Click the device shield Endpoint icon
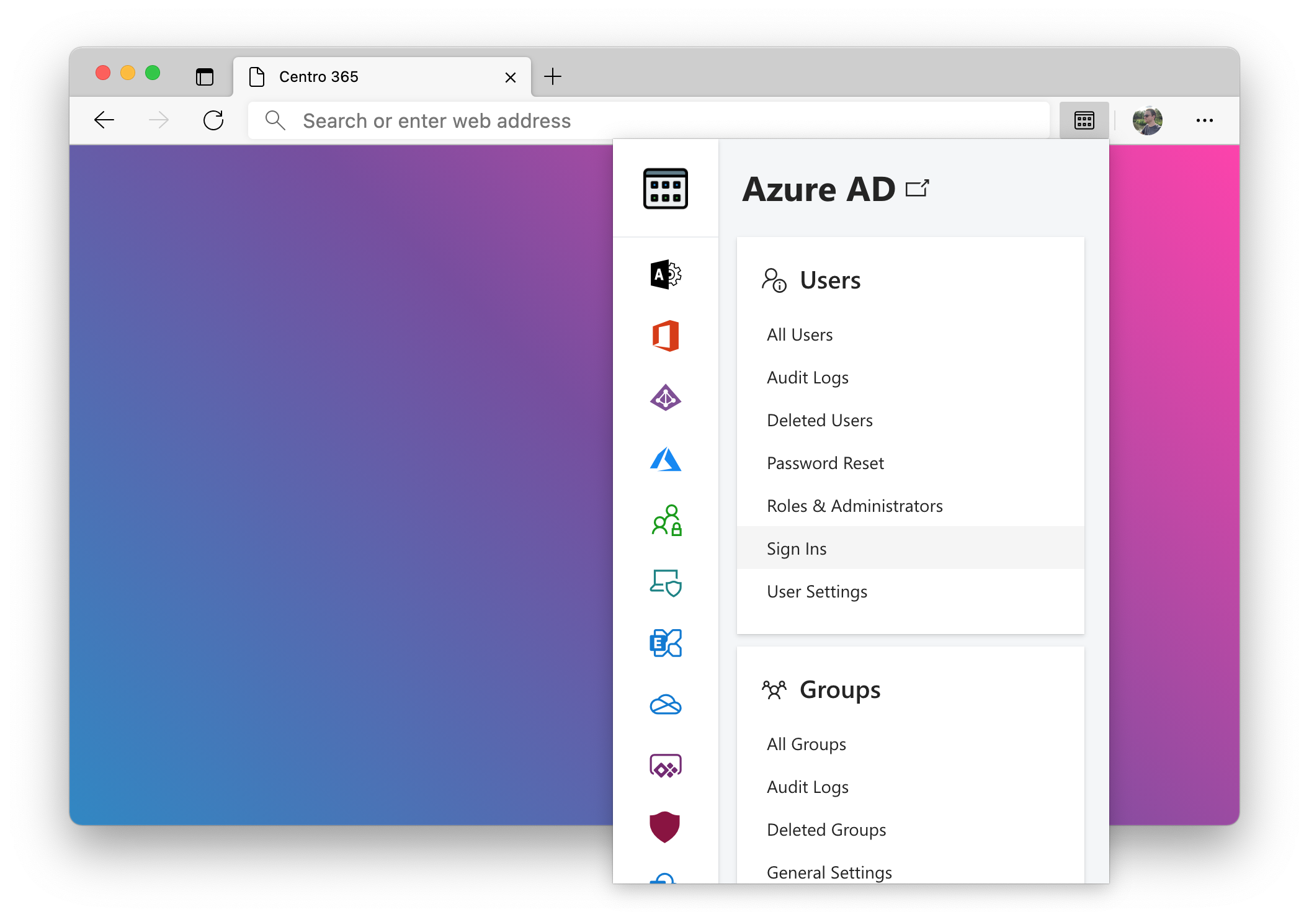 click(x=665, y=583)
